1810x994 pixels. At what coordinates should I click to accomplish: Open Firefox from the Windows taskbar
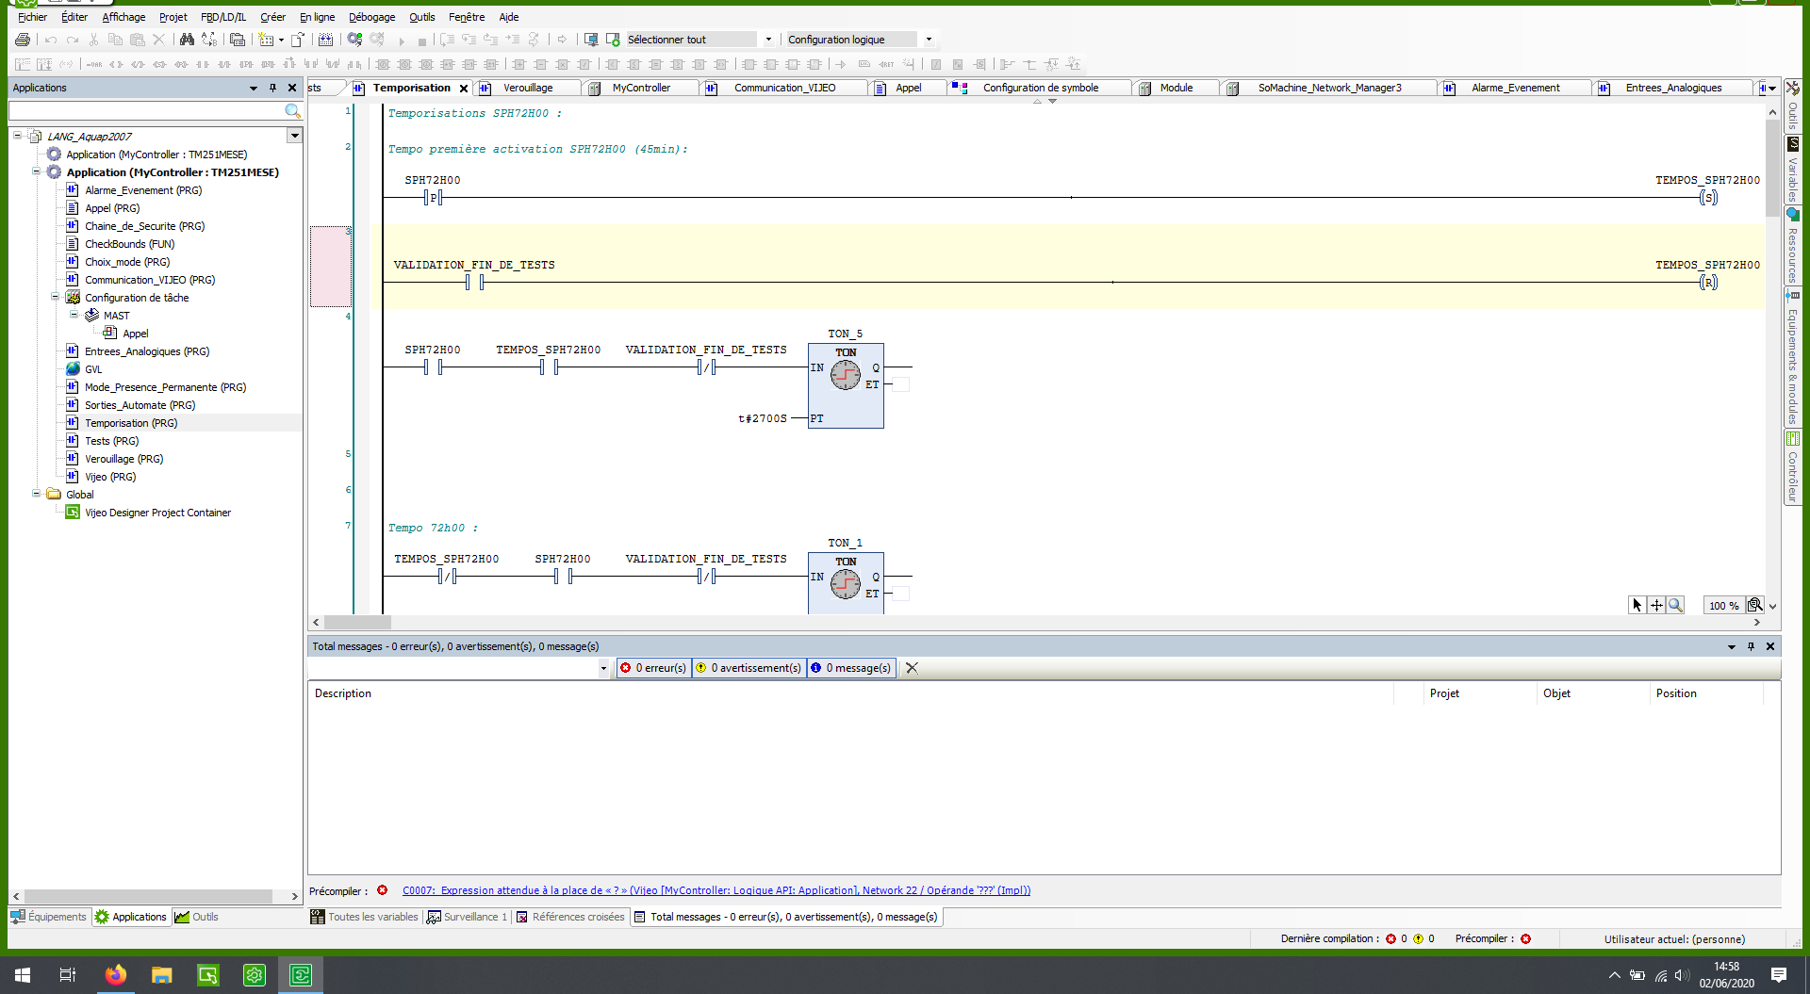coord(116,975)
